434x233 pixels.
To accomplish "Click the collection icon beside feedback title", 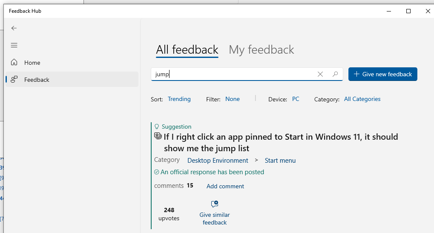I will point(158,136).
